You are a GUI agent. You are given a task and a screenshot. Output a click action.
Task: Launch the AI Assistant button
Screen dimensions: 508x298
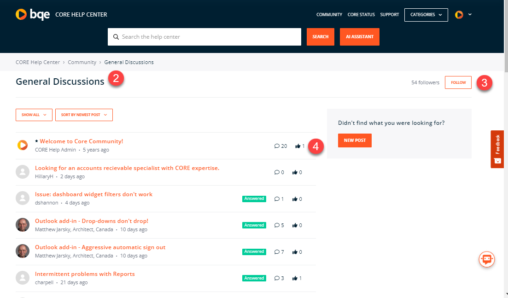360,37
